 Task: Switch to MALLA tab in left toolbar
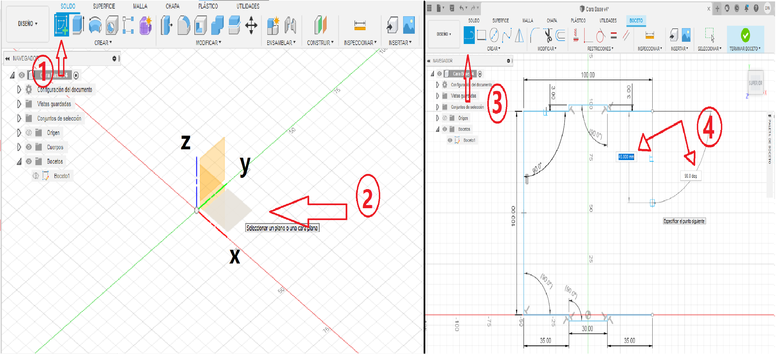click(x=140, y=6)
